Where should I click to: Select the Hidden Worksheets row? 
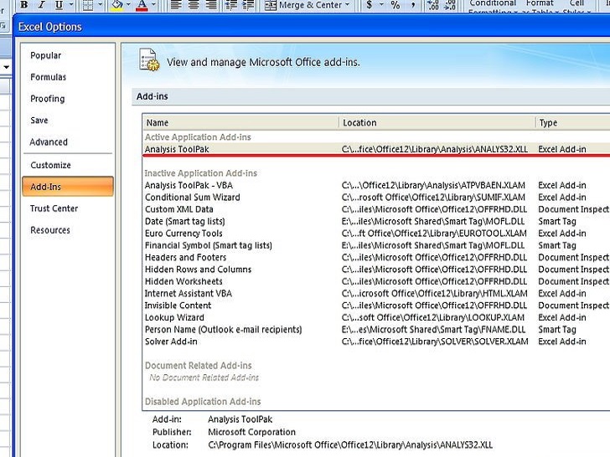pyautogui.click(x=376, y=282)
